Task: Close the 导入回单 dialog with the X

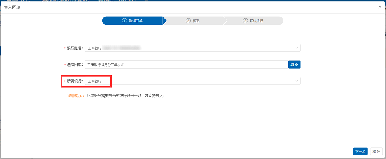Action: (x=380, y=7)
